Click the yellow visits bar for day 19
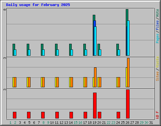The width and height of the screenshot is (161, 126). pos(93,82)
